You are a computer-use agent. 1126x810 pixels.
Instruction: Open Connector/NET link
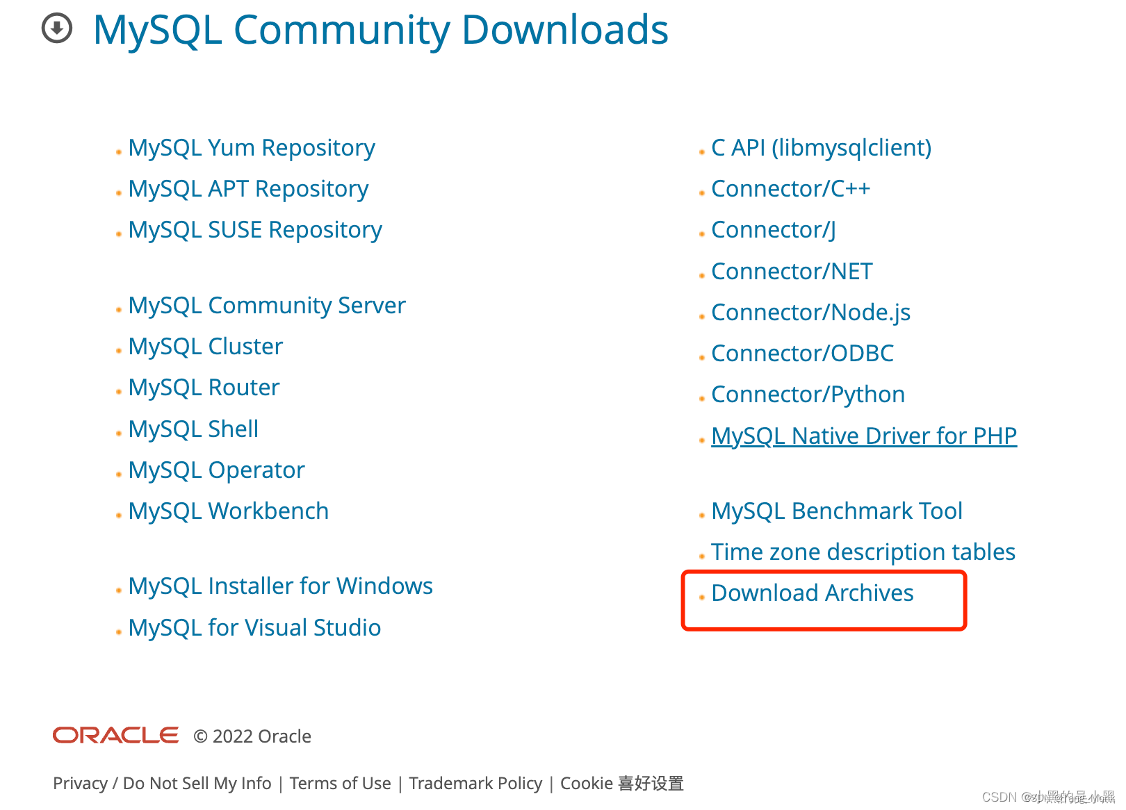click(x=792, y=272)
